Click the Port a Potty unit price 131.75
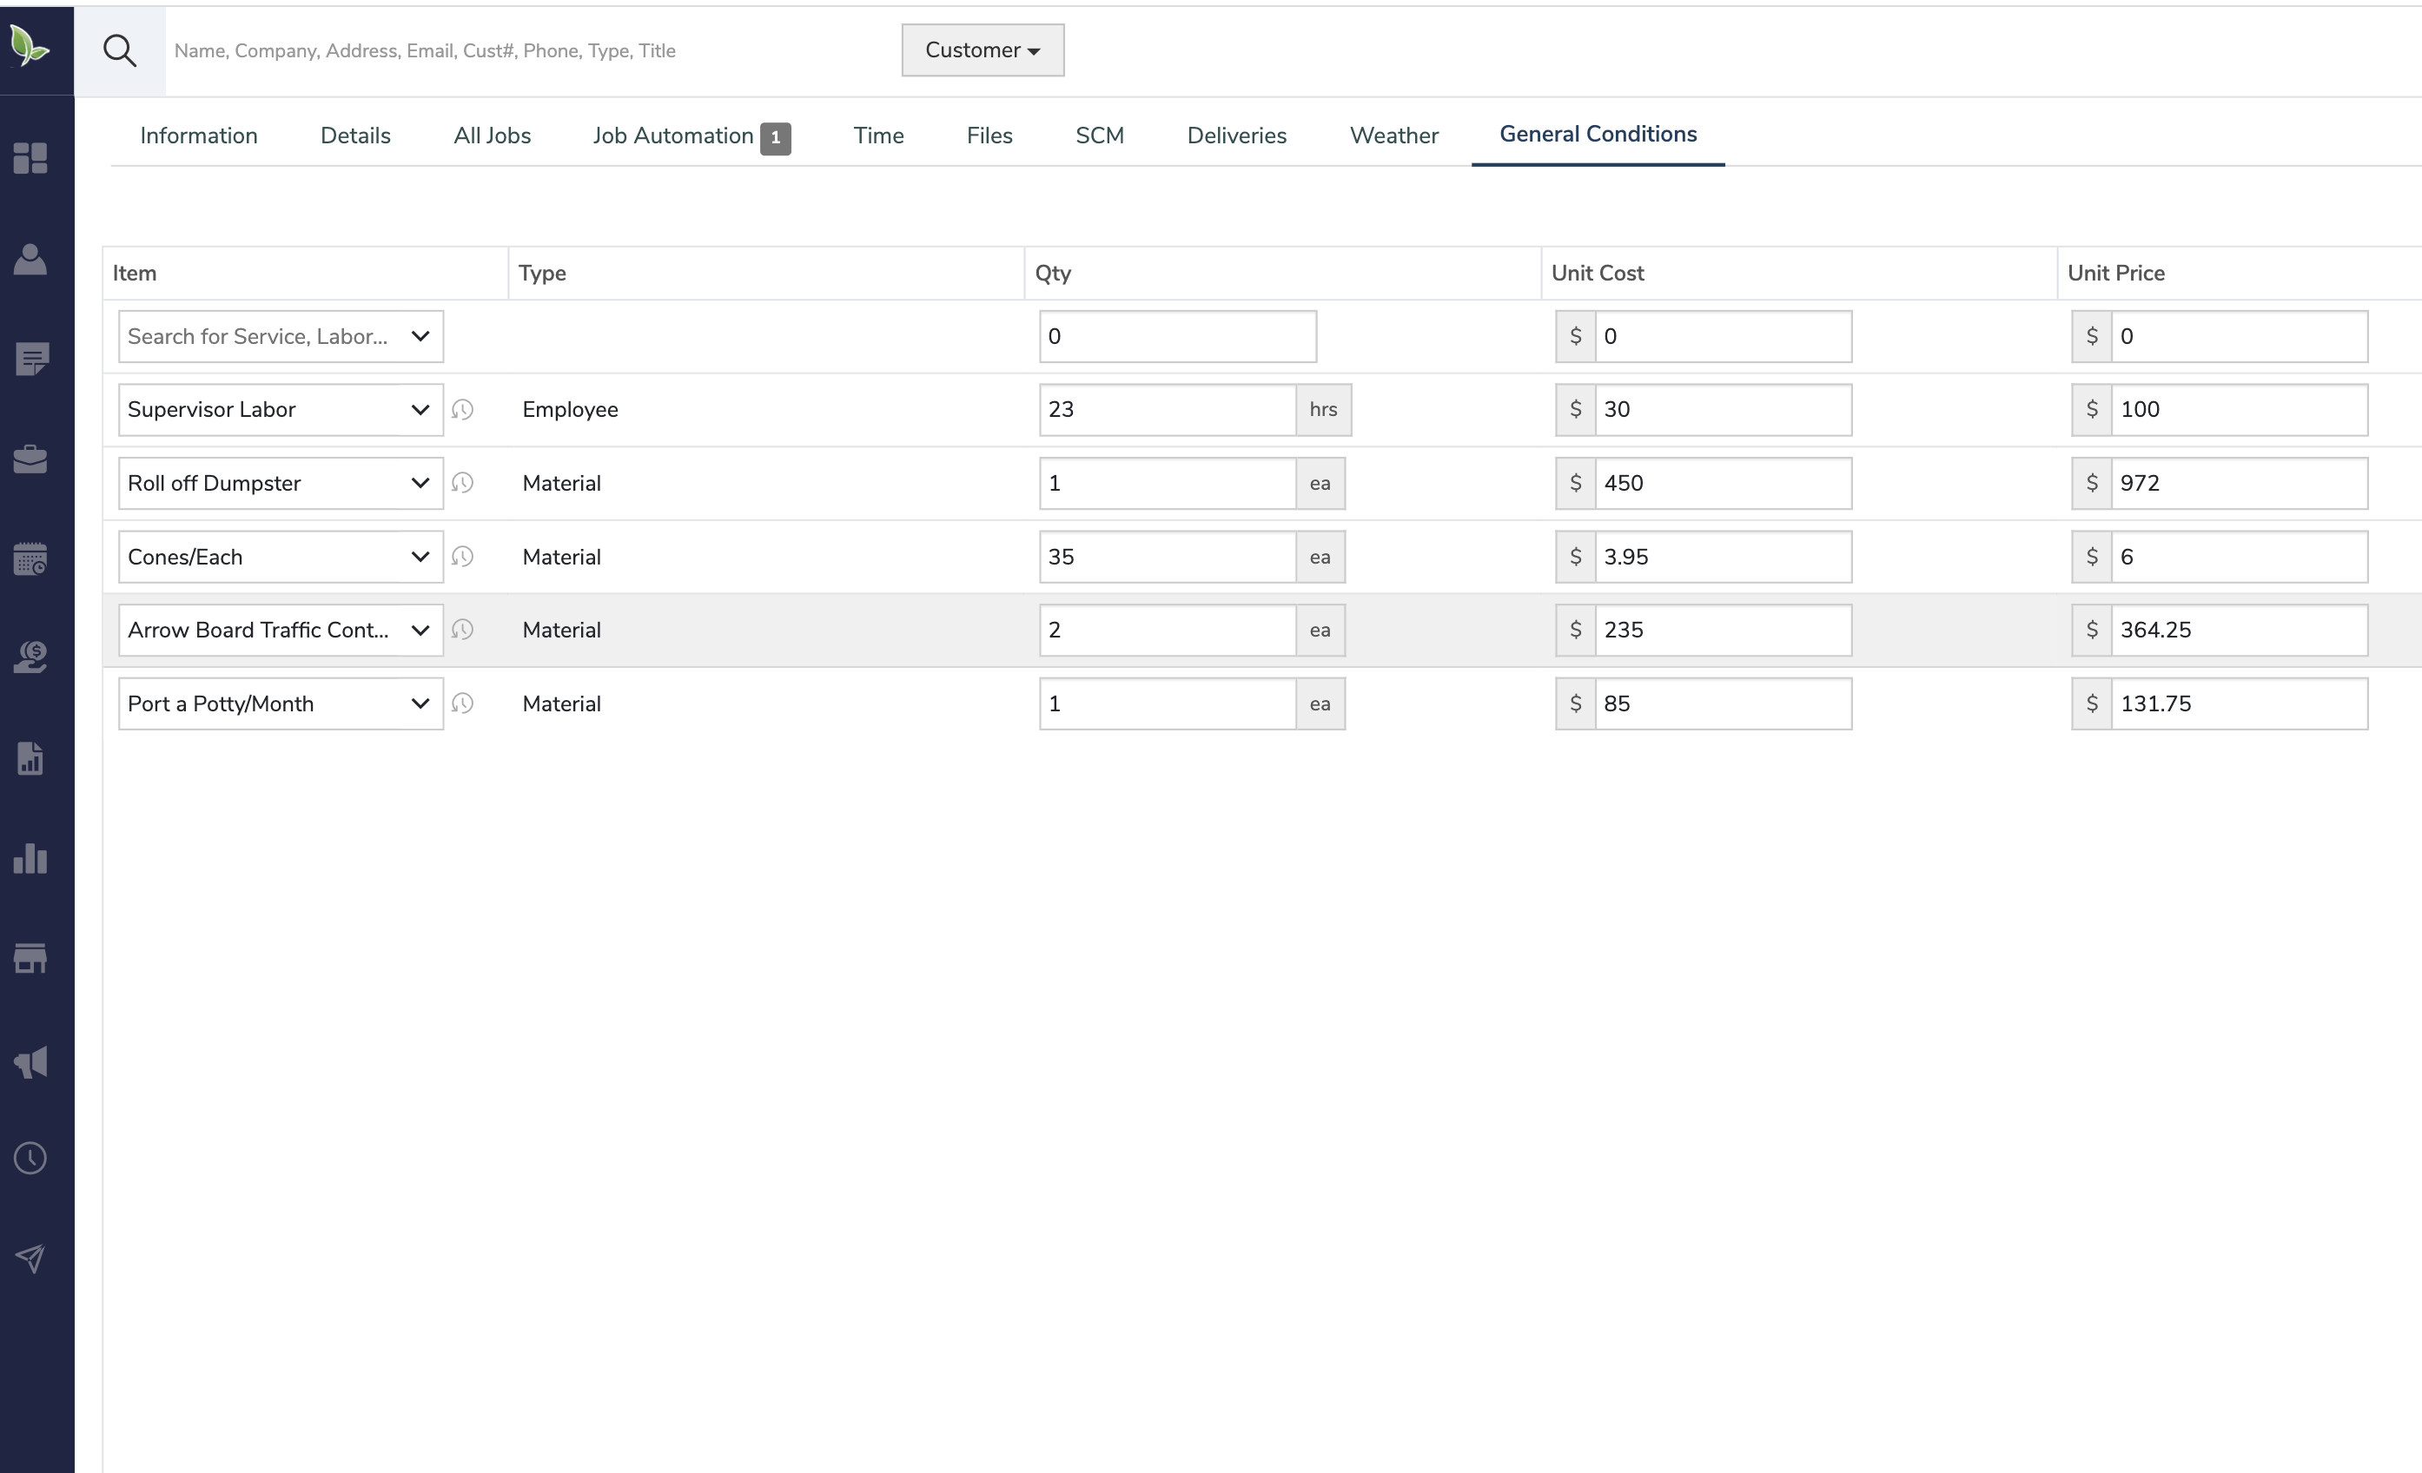2422x1473 pixels. [x=2240, y=703]
